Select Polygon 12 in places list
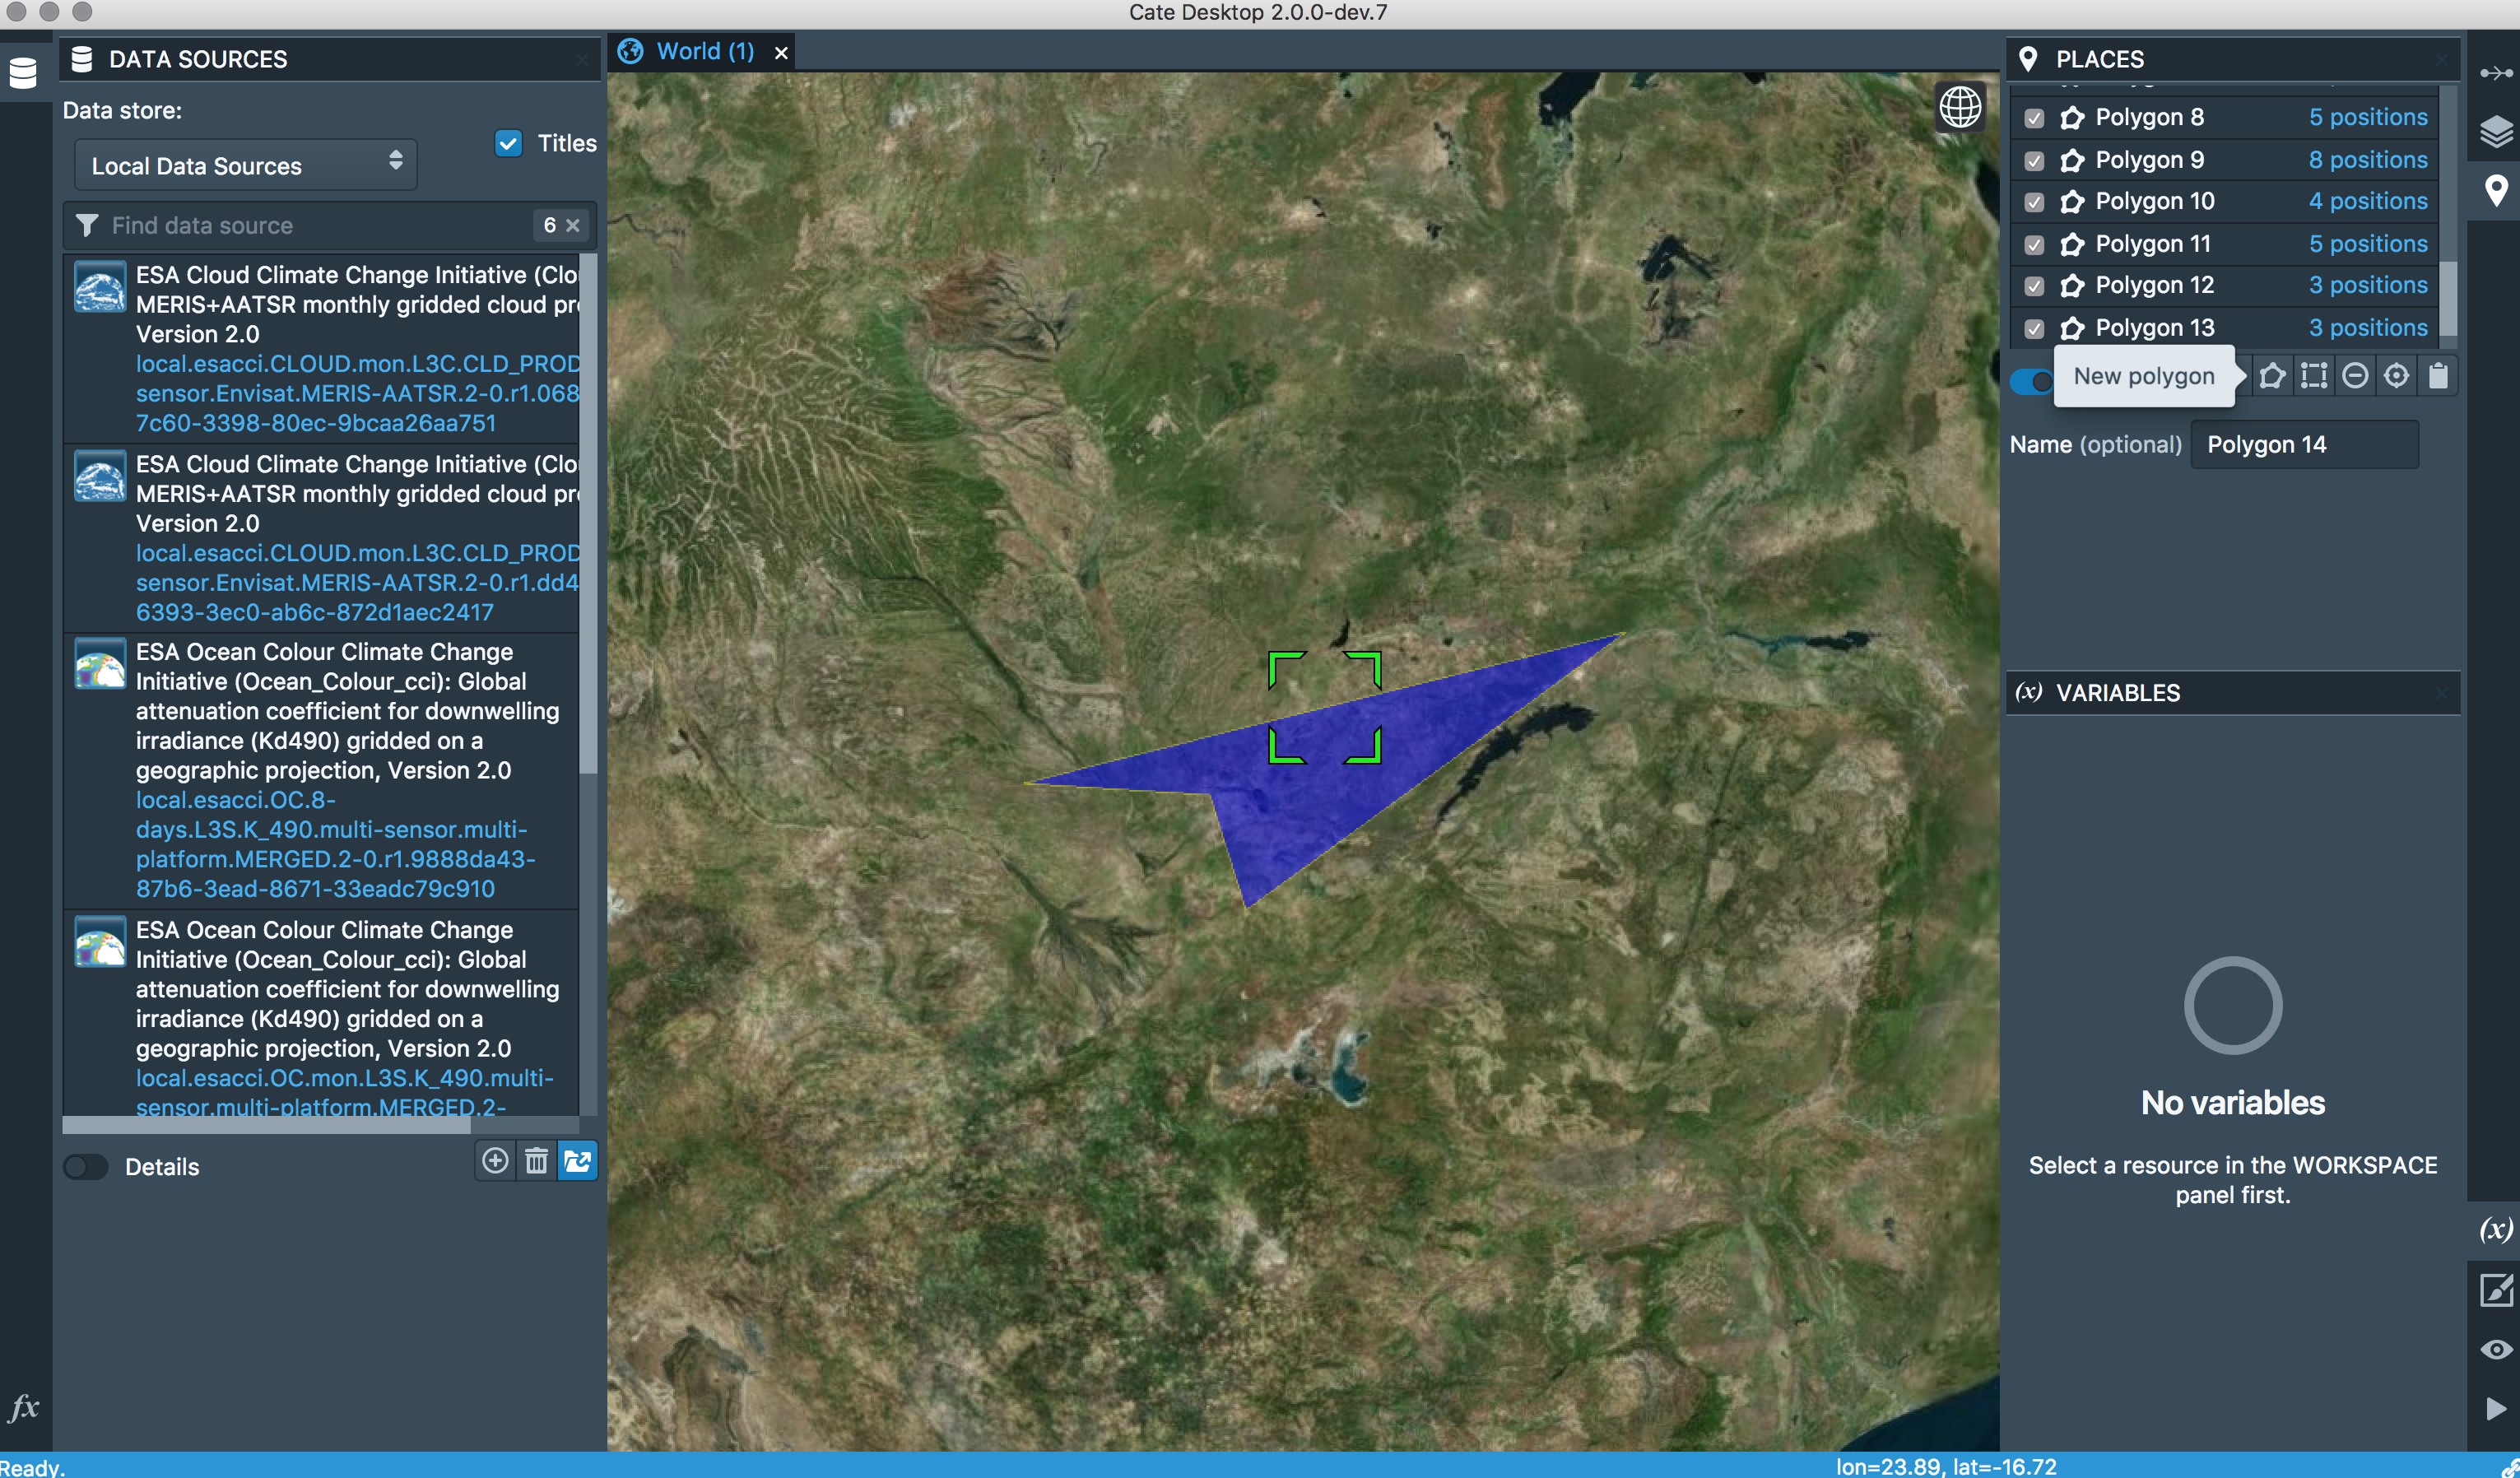 tap(2154, 285)
